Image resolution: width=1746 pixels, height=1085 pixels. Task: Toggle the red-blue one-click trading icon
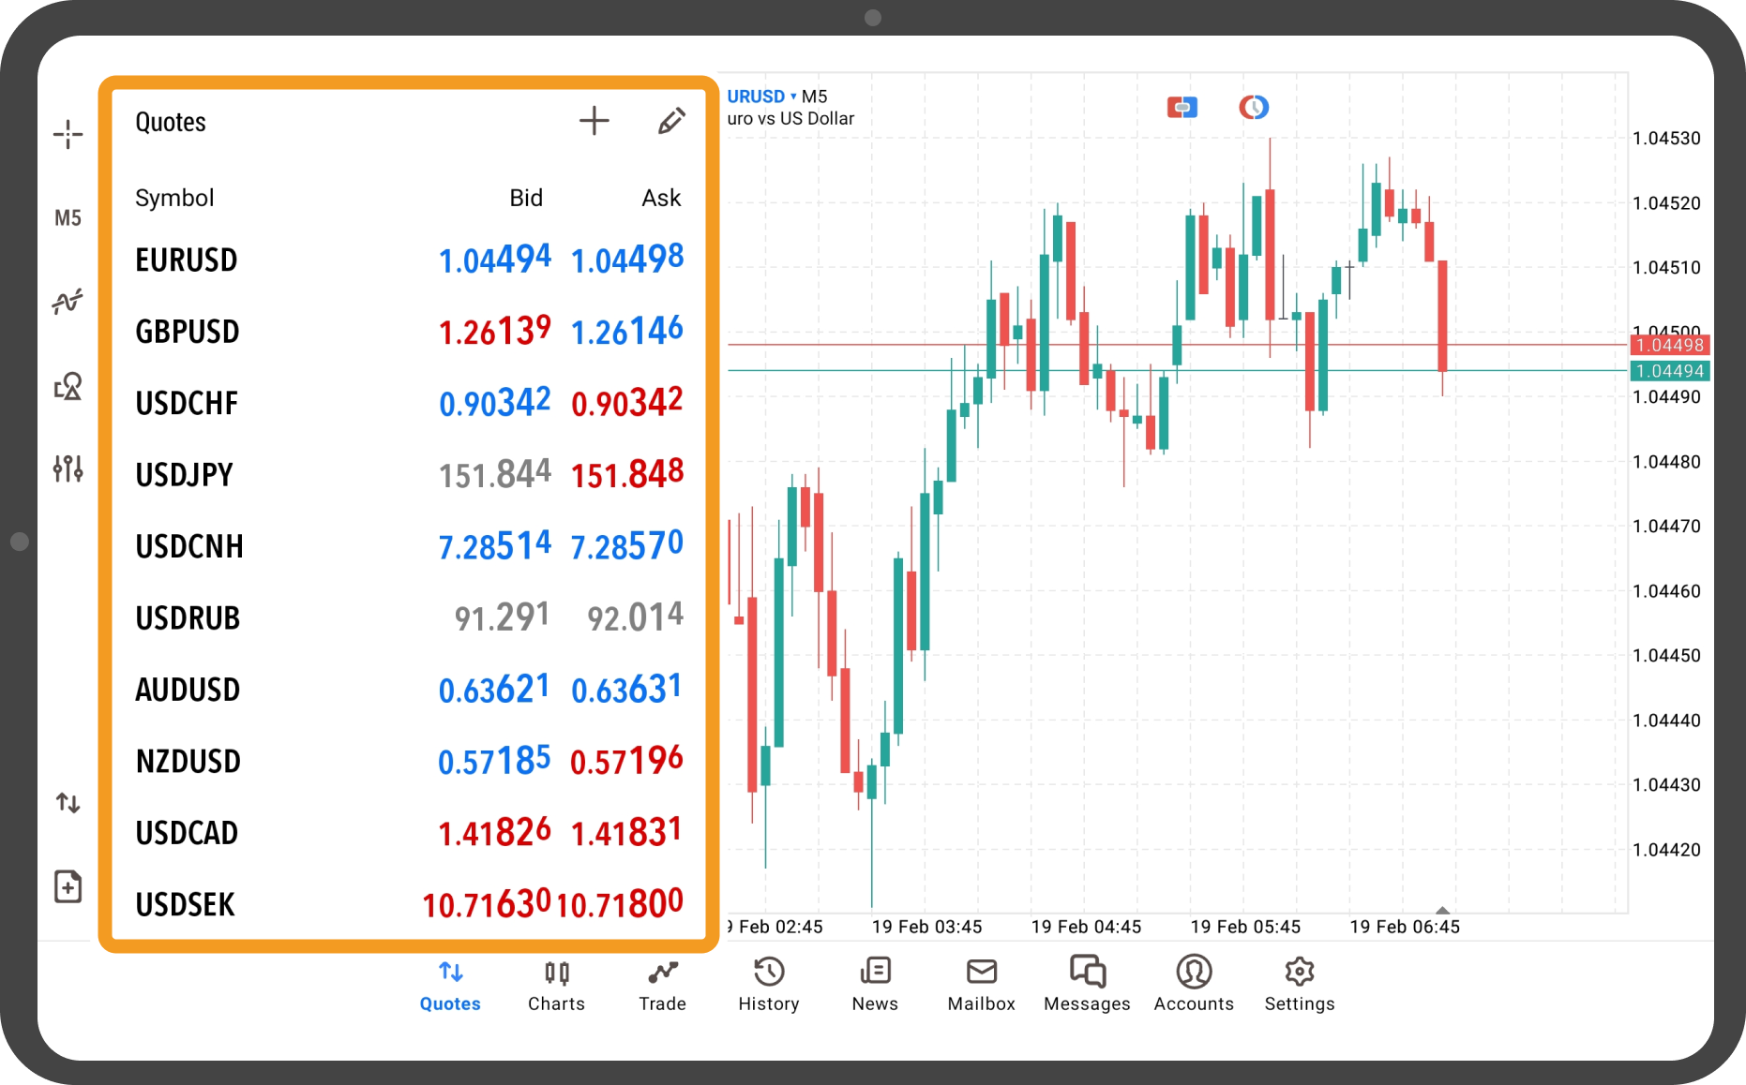coord(1182,108)
